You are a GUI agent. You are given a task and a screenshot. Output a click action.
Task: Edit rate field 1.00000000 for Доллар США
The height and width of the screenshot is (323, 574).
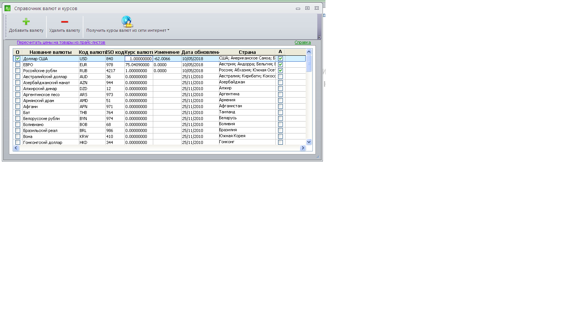point(139,59)
